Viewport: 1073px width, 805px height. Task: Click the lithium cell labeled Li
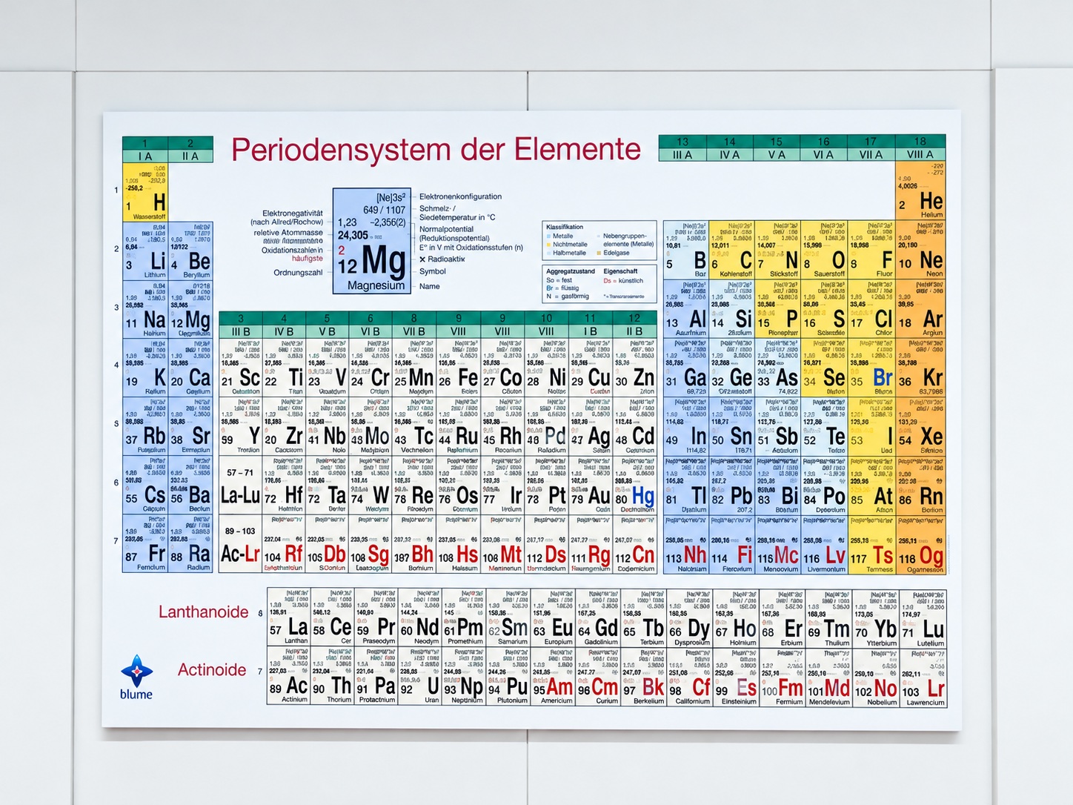click(x=145, y=251)
